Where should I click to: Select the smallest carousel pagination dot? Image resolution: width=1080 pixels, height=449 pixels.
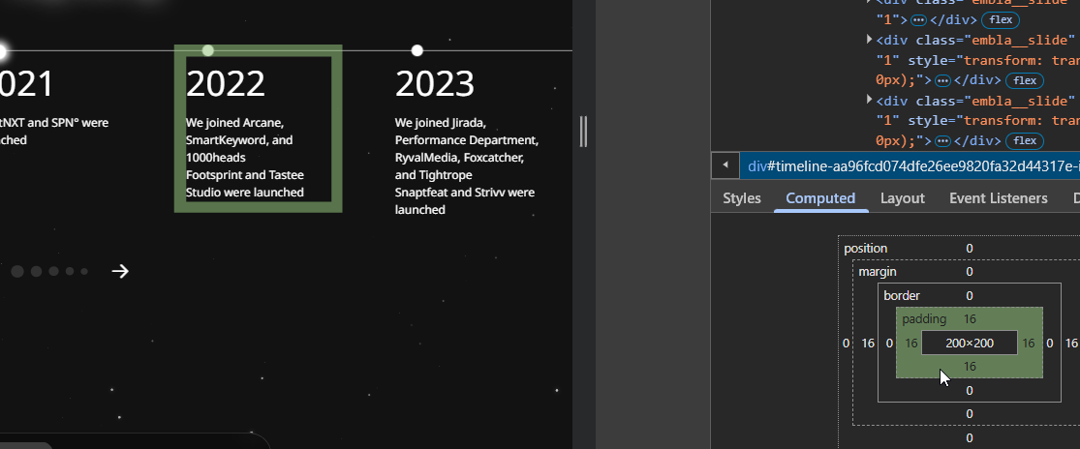click(84, 272)
